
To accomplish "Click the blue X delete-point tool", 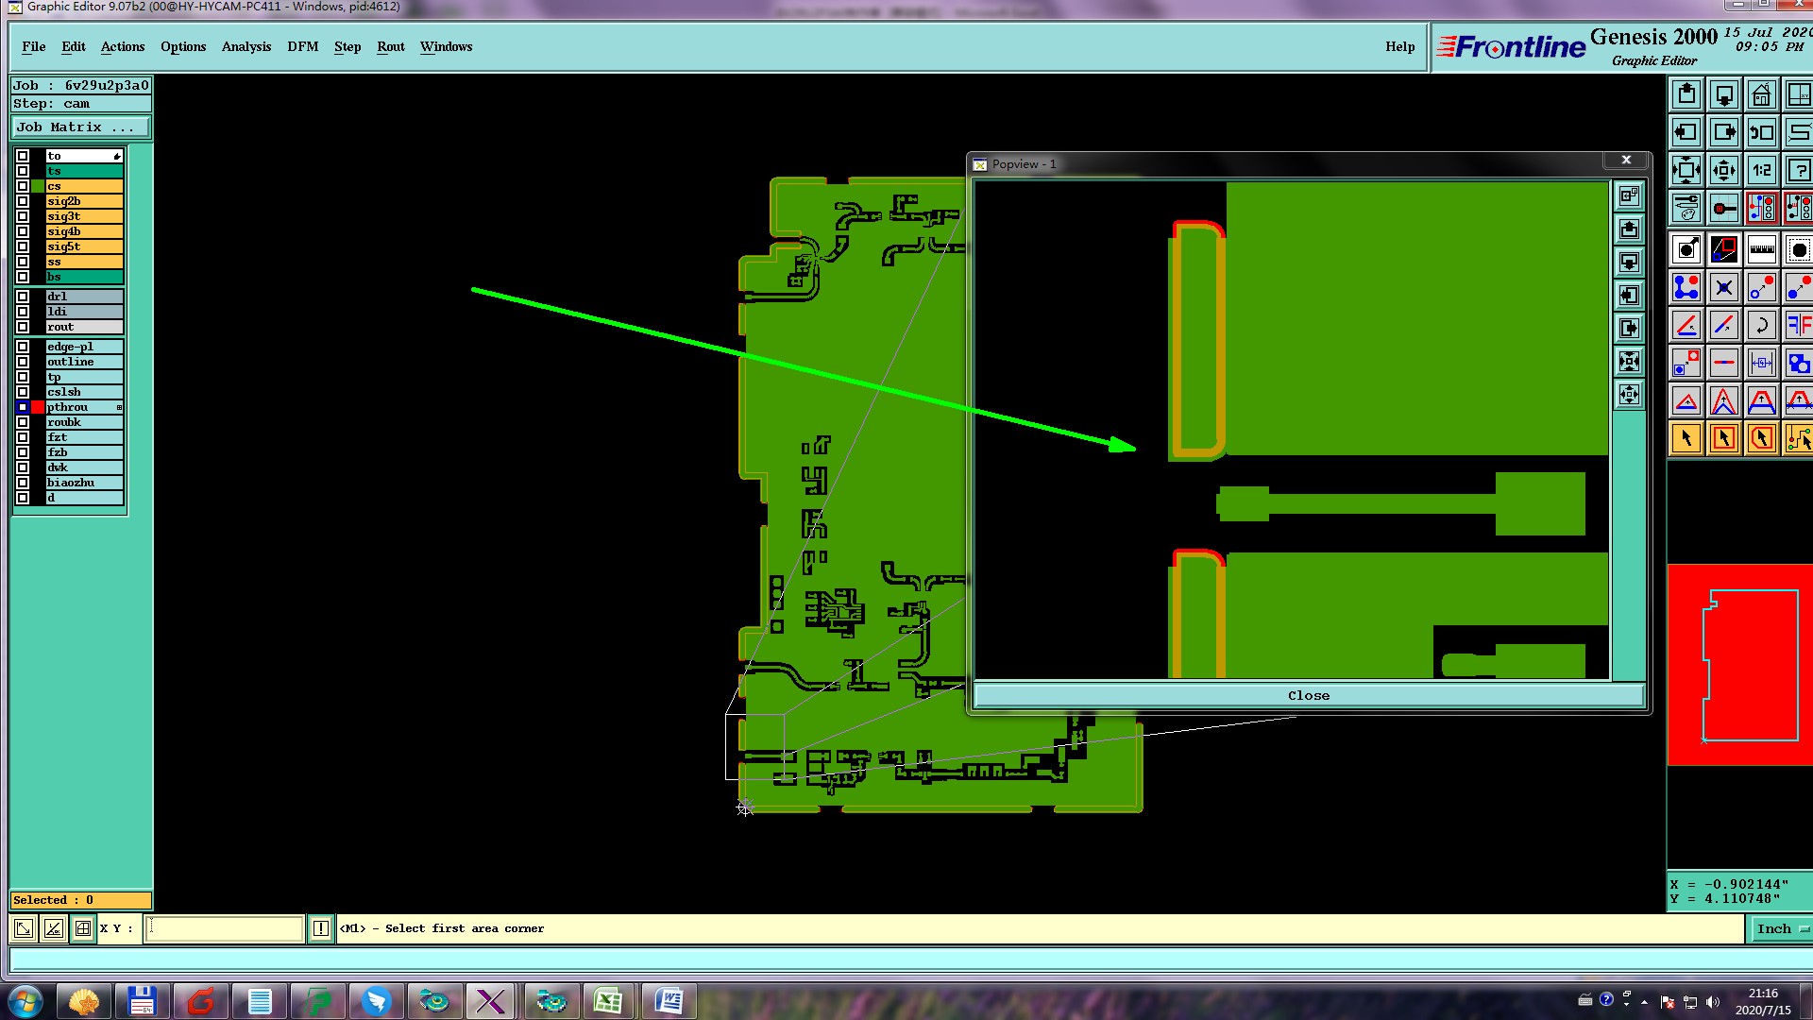I will pos(1723,288).
